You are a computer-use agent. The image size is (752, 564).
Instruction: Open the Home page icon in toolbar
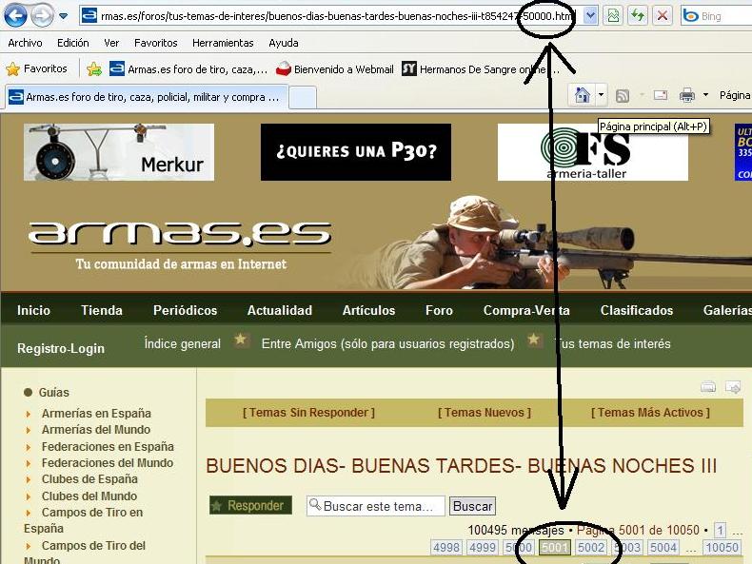click(x=582, y=95)
